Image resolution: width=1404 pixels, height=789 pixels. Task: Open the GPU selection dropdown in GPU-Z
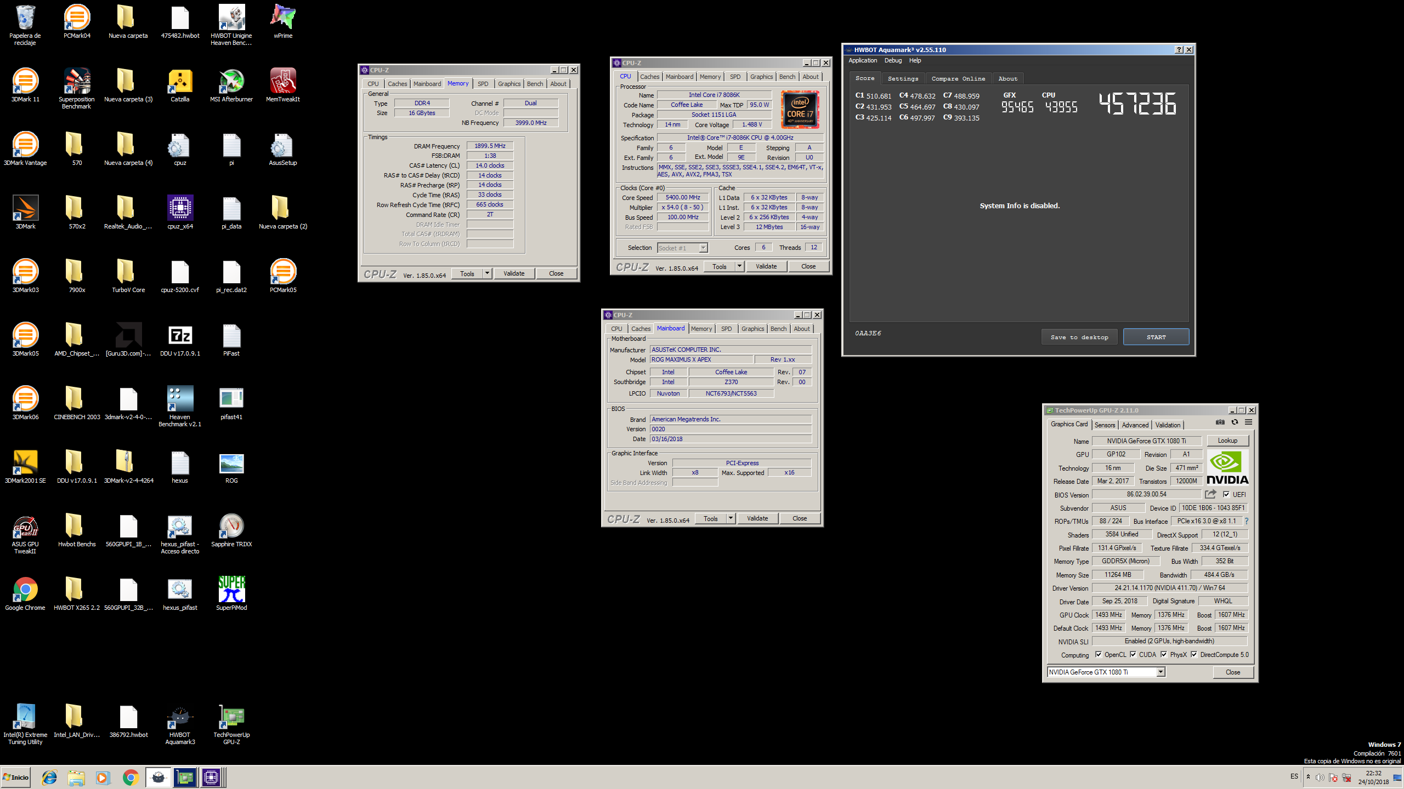click(1160, 672)
